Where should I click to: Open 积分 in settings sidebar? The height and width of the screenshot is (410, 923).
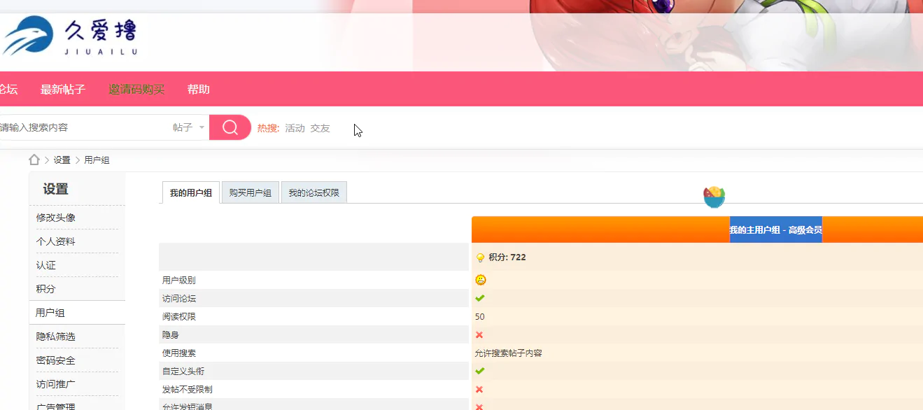46,289
